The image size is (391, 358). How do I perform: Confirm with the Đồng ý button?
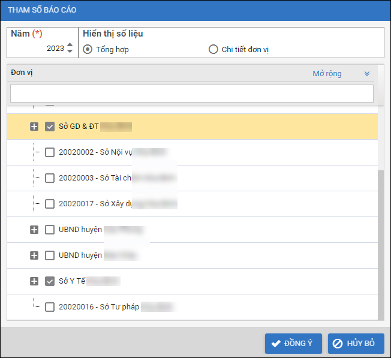point(293,344)
